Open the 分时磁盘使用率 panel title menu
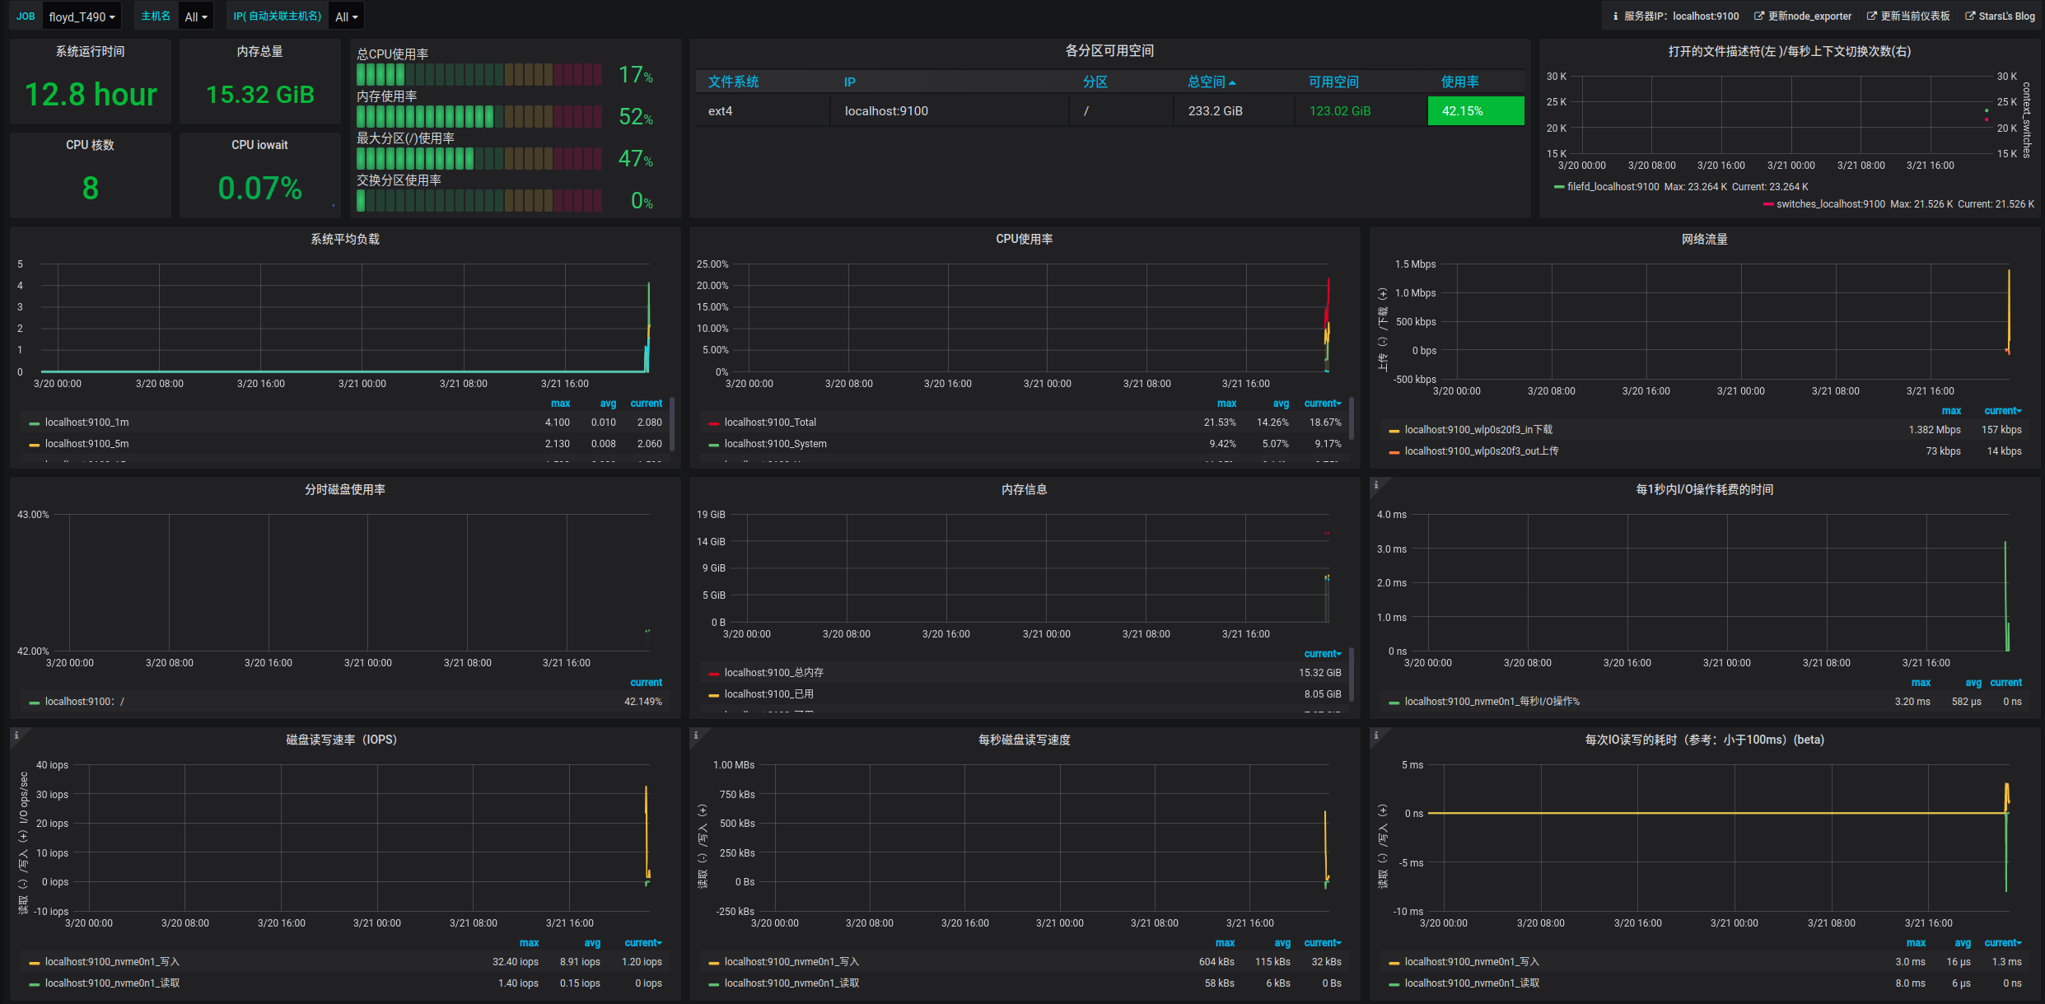 [x=345, y=490]
